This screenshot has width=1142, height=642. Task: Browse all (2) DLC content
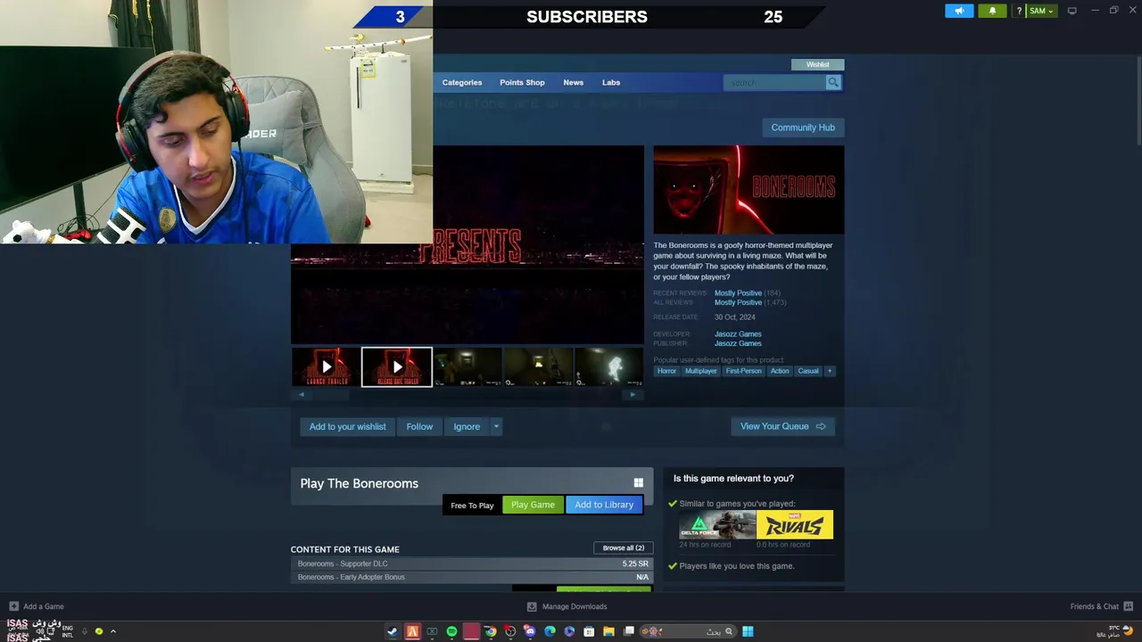coord(623,547)
